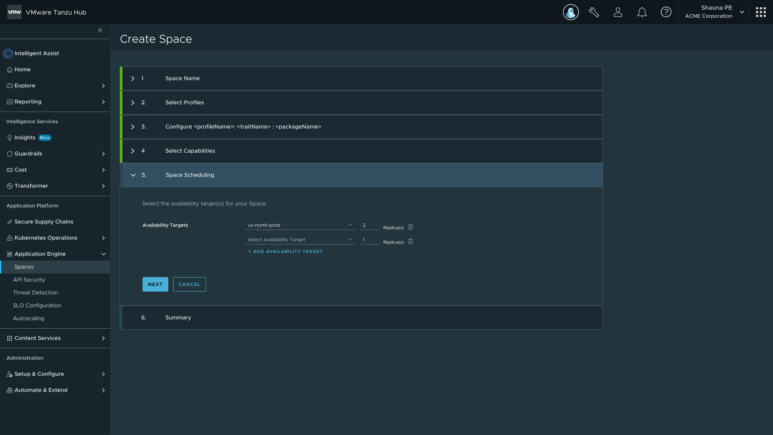Screen dimensions: 773x435
Task: Click the Content Services grid icon
Action: [10, 338]
